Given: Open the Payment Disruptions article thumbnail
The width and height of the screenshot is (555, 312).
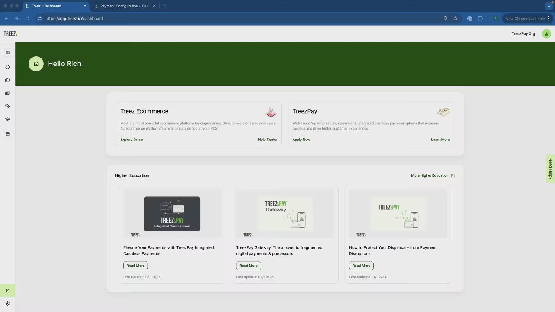Looking at the screenshot, I should point(398,214).
